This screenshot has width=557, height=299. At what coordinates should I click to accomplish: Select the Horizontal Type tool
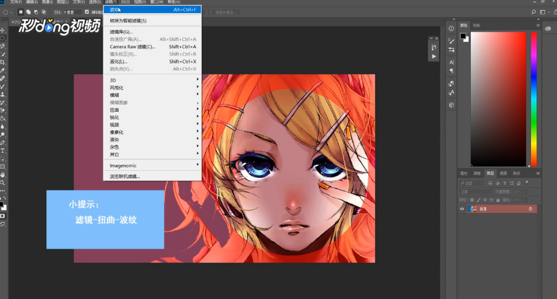[x=3, y=150]
